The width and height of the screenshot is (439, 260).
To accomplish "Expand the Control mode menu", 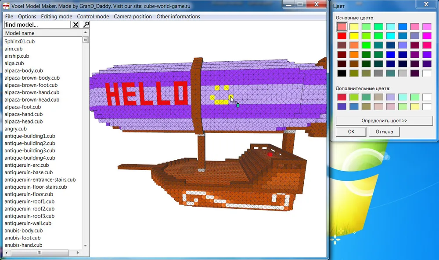I will click(x=93, y=17).
